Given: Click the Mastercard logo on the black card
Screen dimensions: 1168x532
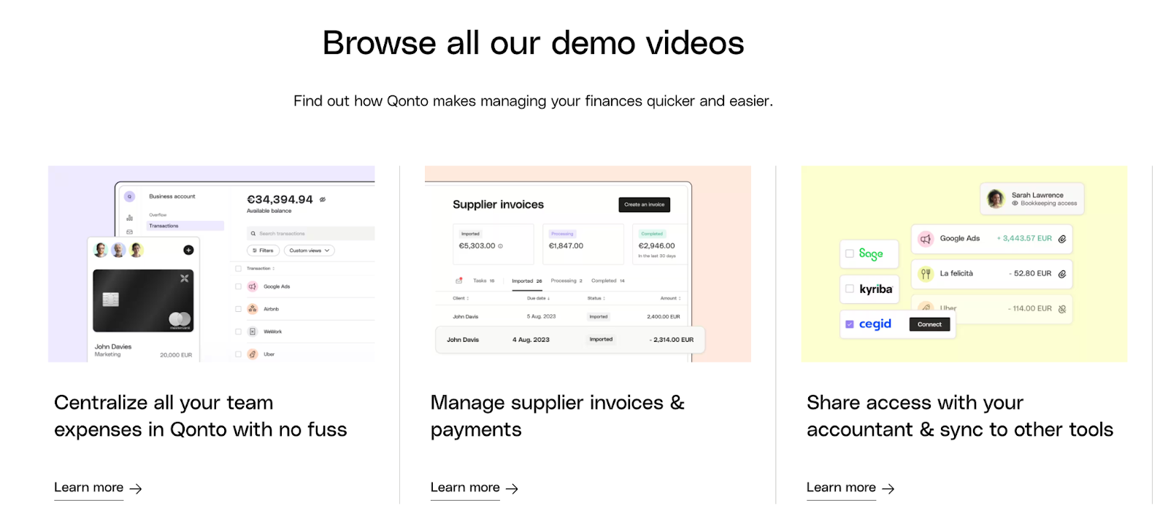Looking at the screenshot, I should (180, 319).
